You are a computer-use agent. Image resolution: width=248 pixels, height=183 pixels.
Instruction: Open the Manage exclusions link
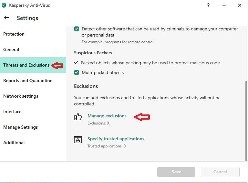coord(107,116)
